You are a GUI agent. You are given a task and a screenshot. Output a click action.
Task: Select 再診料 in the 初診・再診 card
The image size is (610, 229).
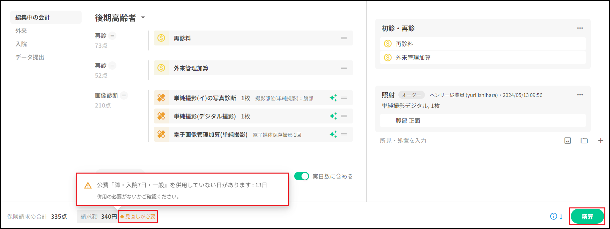click(x=483, y=44)
